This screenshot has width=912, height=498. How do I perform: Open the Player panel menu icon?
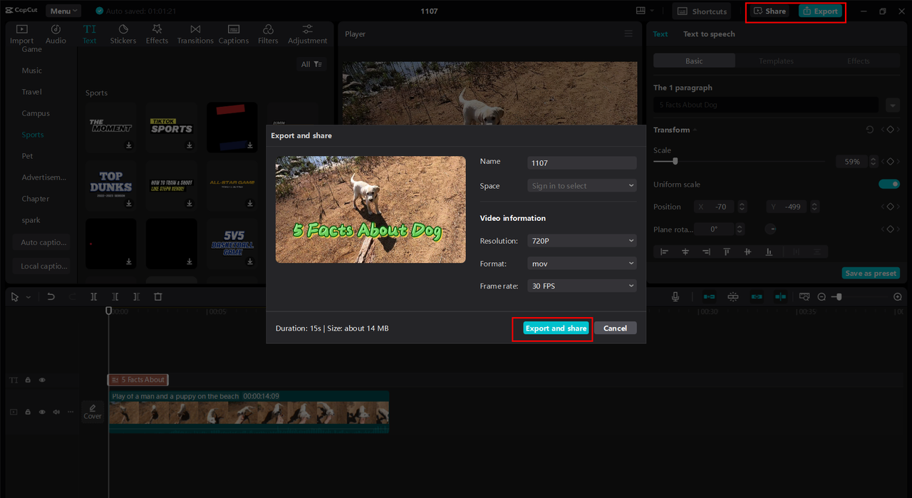628,33
